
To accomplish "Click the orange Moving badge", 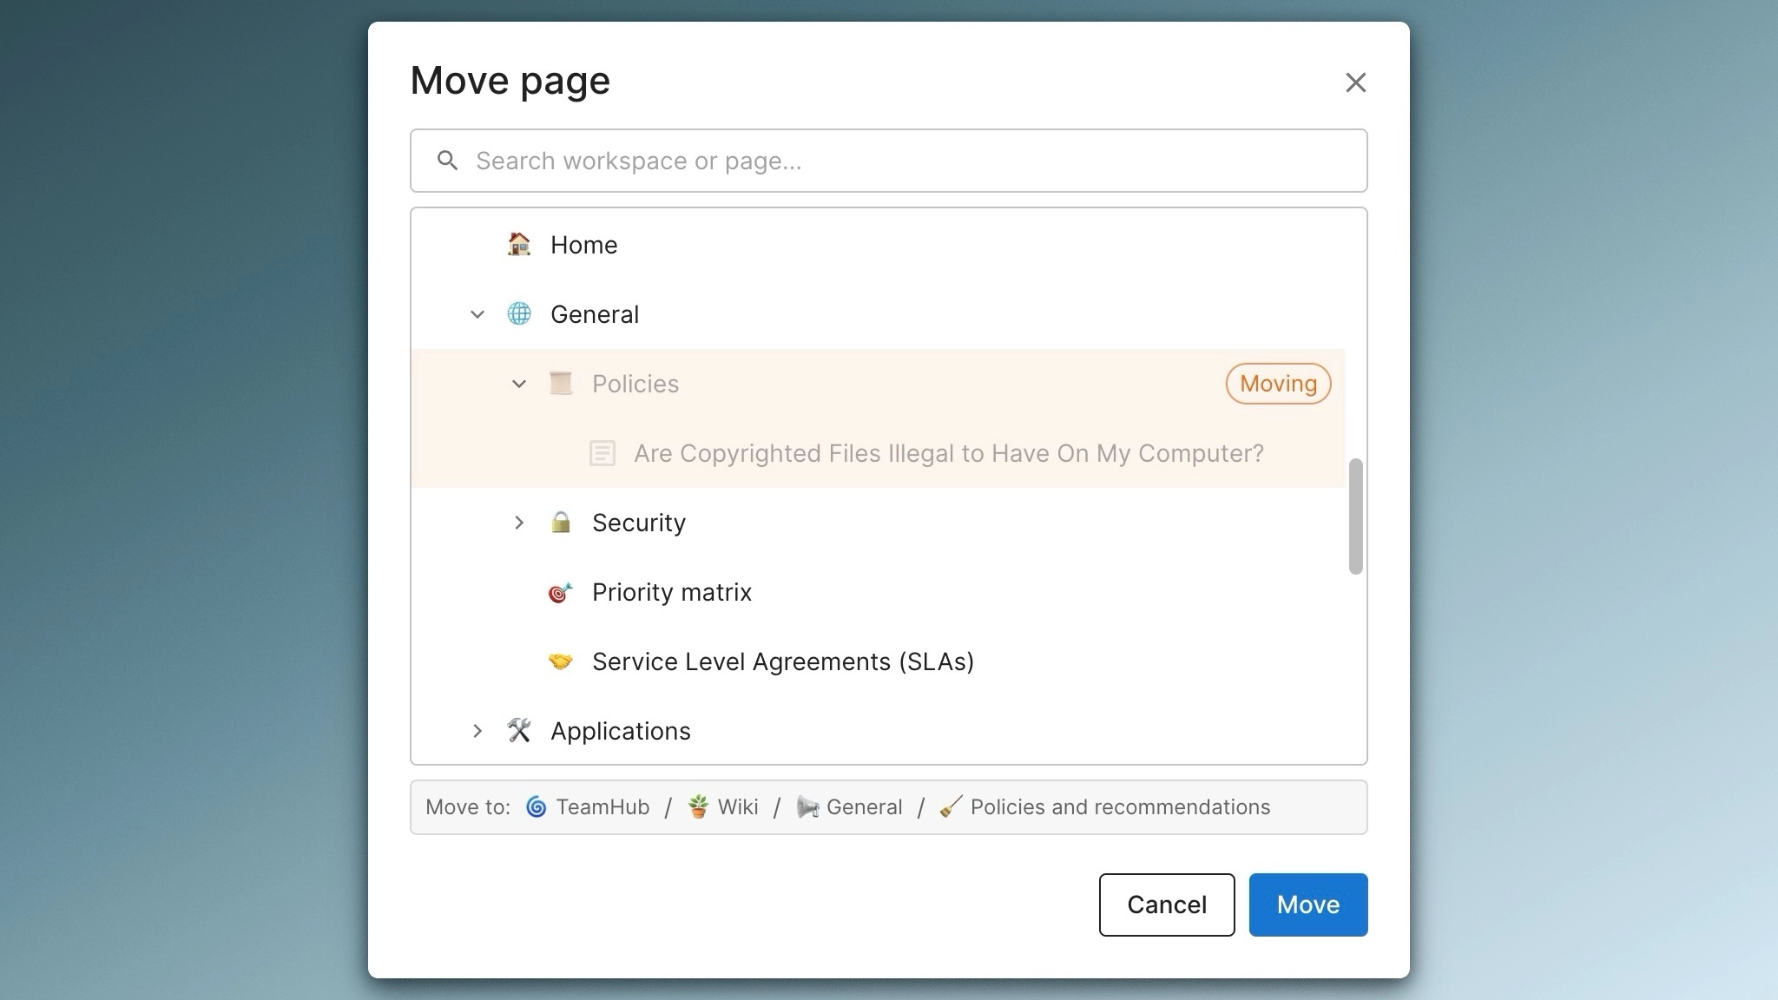I will pos(1278,383).
